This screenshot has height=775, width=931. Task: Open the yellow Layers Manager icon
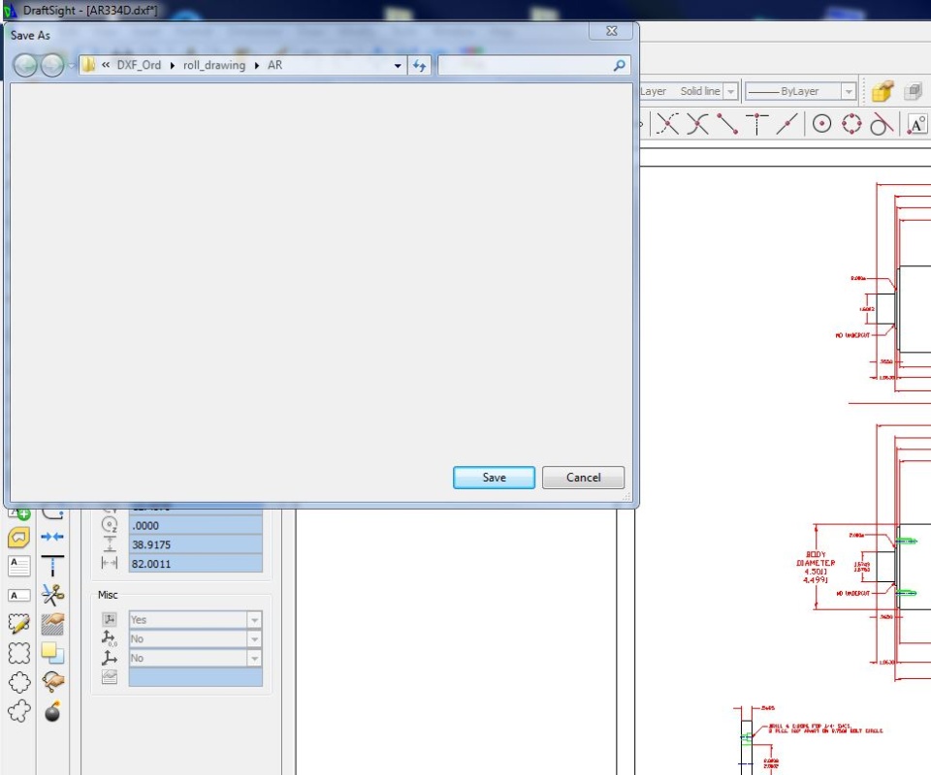tap(883, 91)
